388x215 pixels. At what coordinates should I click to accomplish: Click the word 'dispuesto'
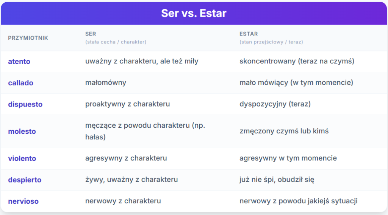coord(25,104)
